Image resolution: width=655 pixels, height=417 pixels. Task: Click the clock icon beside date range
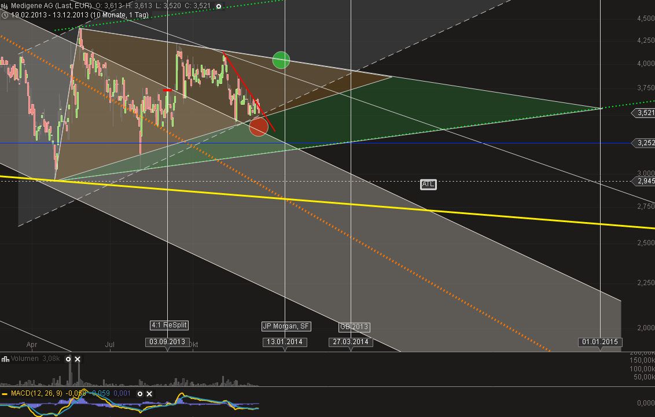click(x=5, y=15)
